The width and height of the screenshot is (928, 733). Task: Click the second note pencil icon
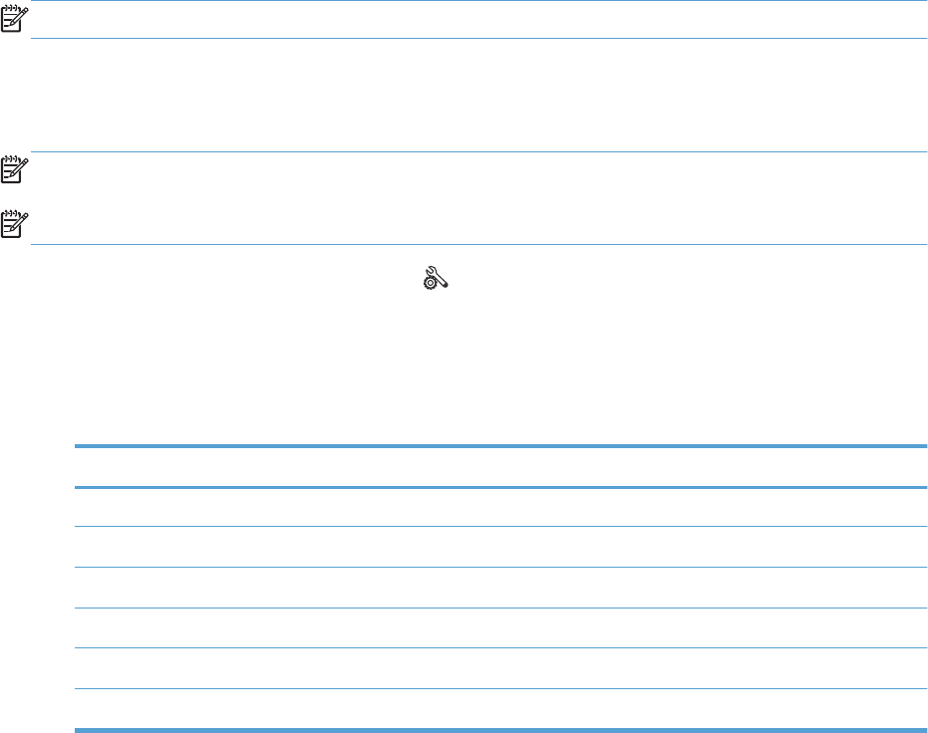click(x=15, y=171)
